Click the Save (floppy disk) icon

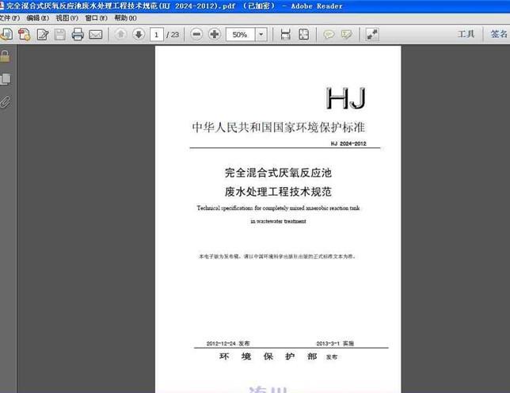point(60,34)
